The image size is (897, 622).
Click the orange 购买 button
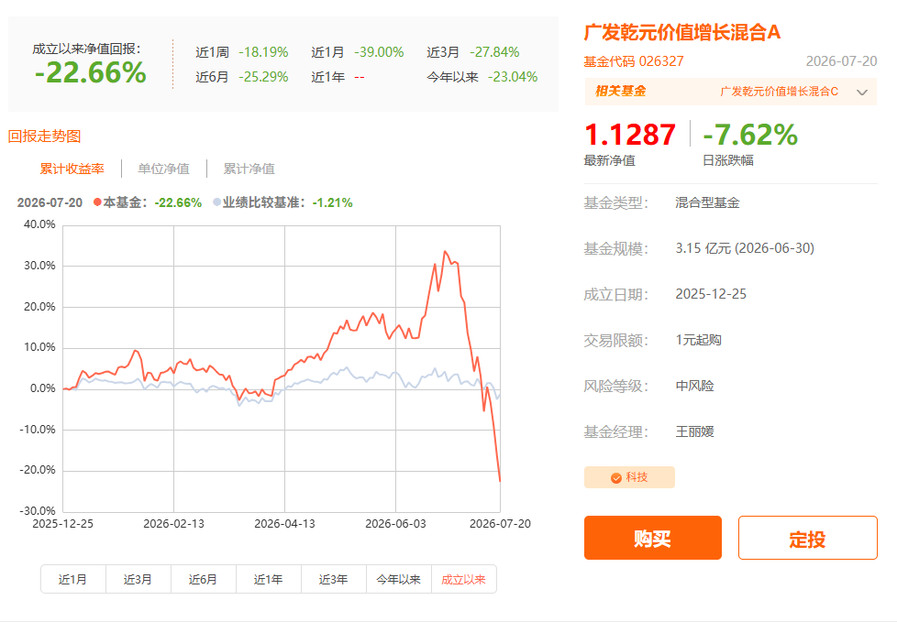click(x=653, y=538)
